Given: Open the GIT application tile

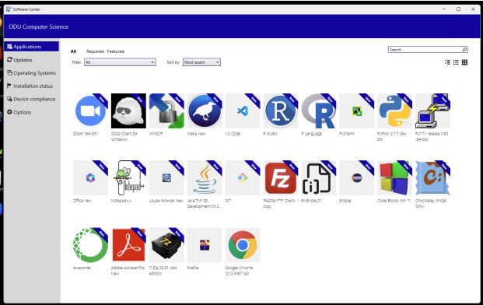Looking at the screenshot, I should coord(243,177).
